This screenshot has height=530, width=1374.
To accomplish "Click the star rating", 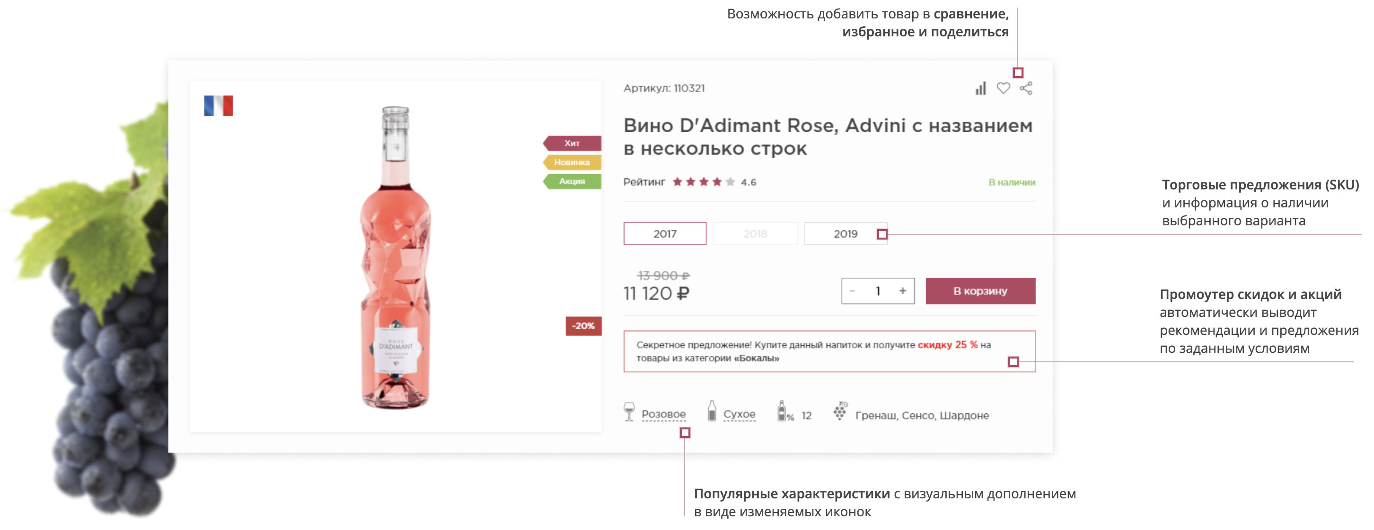I will click(x=703, y=182).
